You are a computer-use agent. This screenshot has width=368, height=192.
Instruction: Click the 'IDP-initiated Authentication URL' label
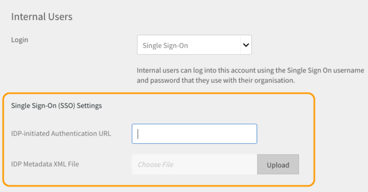[x=61, y=133]
